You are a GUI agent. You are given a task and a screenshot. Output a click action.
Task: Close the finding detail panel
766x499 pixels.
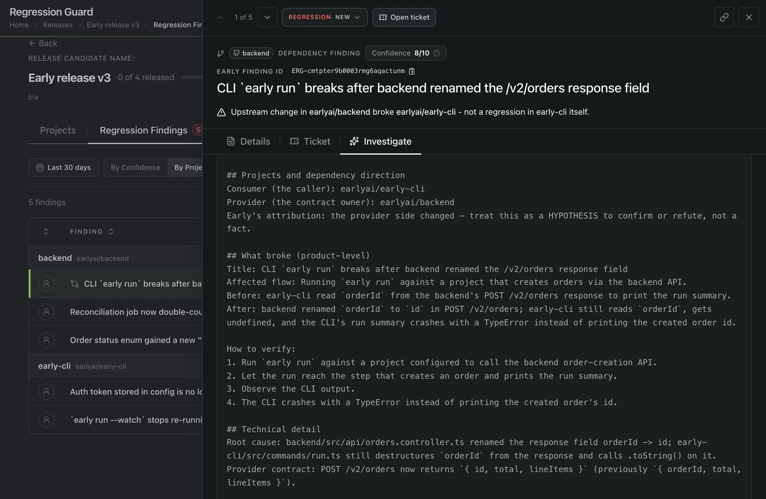click(x=749, y=17)
